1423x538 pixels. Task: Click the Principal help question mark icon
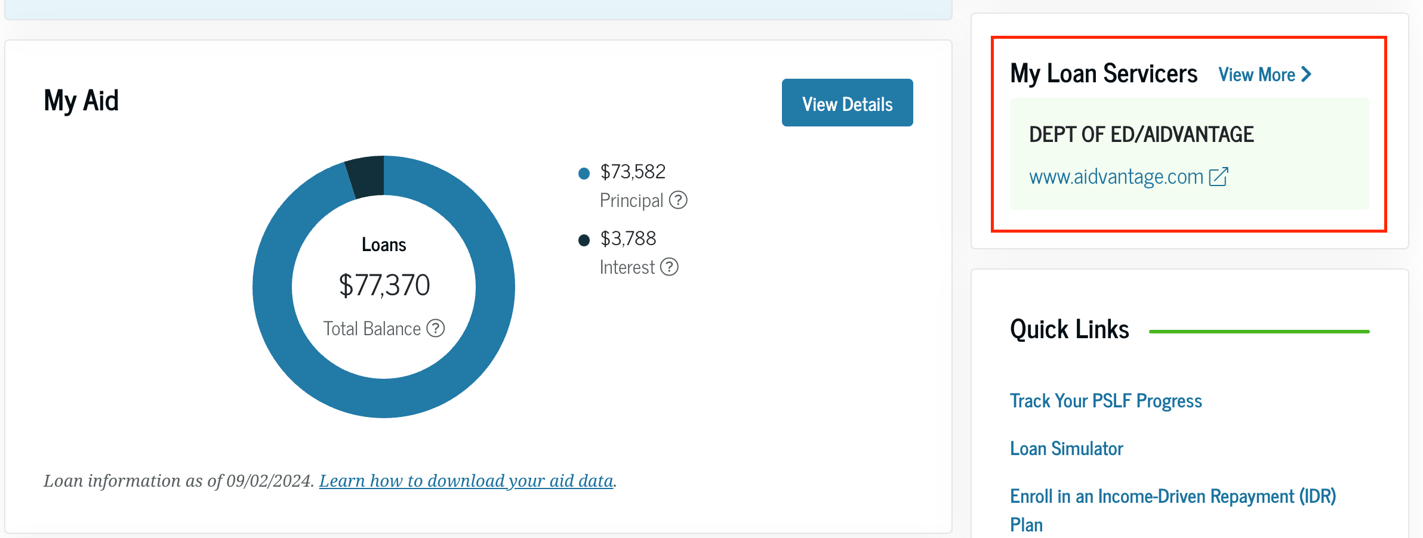coord(680,200)
